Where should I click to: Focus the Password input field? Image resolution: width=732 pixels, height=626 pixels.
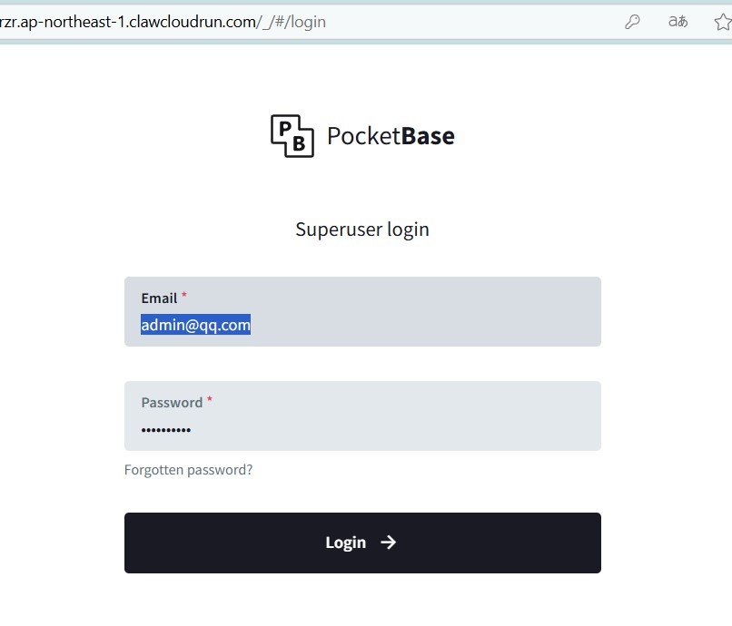(409, 428)
